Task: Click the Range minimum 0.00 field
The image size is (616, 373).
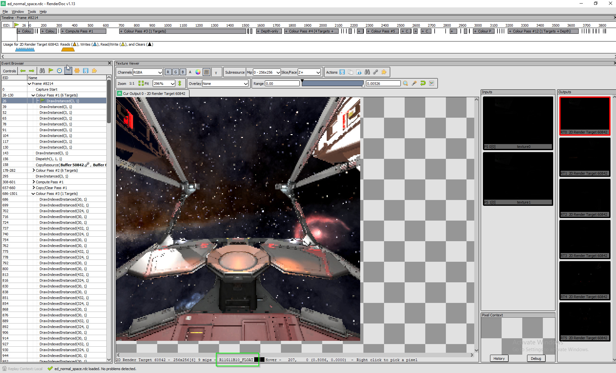Action: [282, 84]
